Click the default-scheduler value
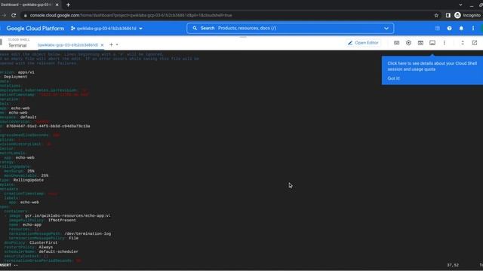Image resolution: width=483 pixels, height=271 pixels. point(58,251)
